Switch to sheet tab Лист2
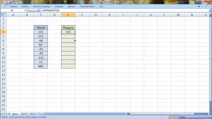This screenshot has width=212, height=119. point(24,114)
